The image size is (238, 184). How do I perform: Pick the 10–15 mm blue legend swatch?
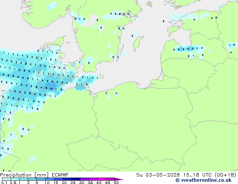(x=50, y=179)
